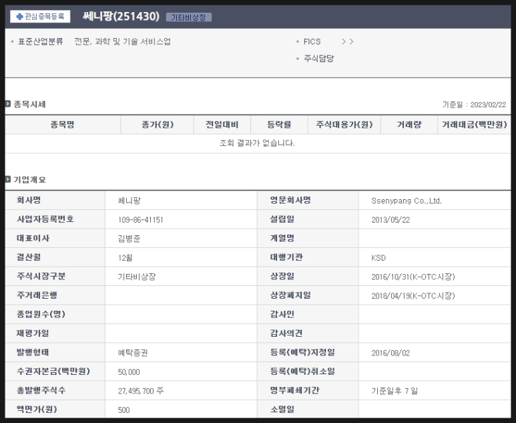Select total shares 27,495,700 주
The height and width of the screenshot is (423, 516).
click(141, 391)
